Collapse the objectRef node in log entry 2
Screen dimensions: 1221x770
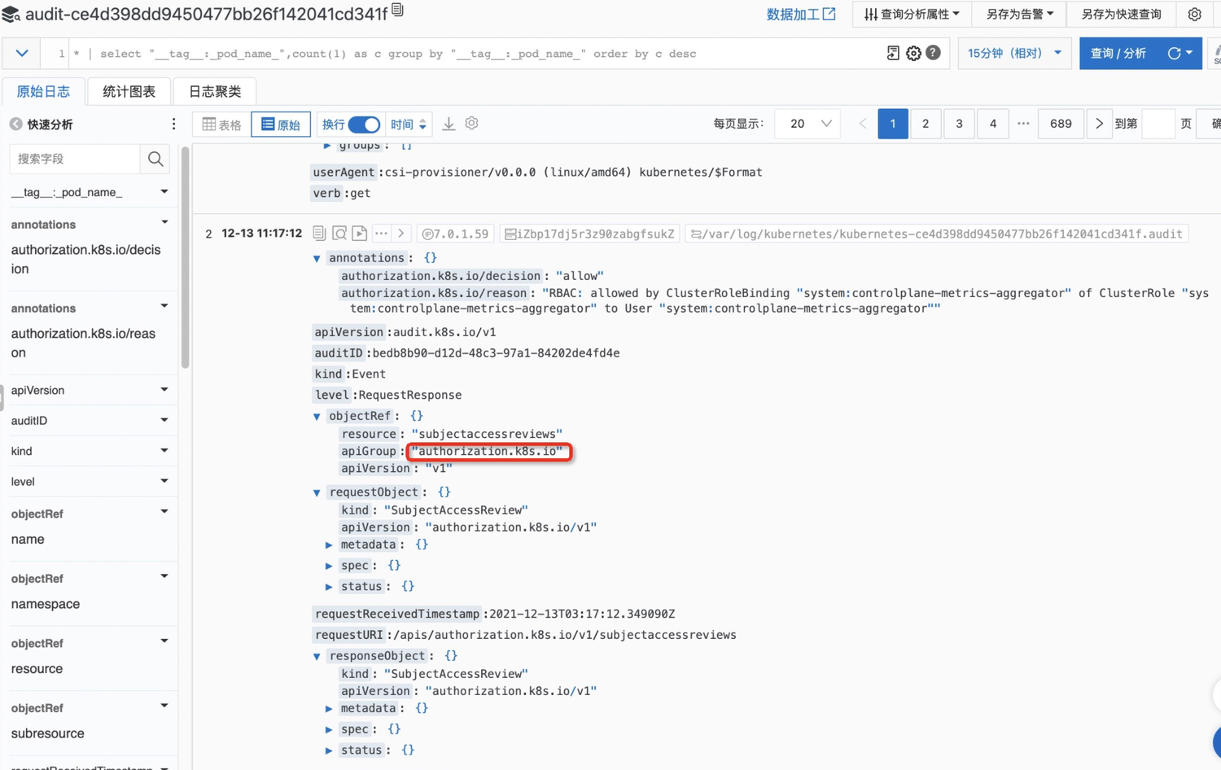[317, 417]
